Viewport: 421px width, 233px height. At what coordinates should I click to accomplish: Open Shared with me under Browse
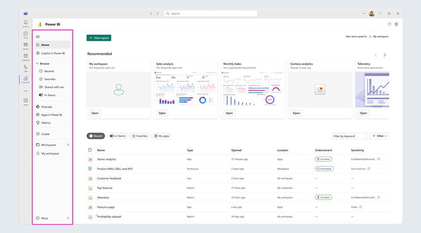pos(53,87)
